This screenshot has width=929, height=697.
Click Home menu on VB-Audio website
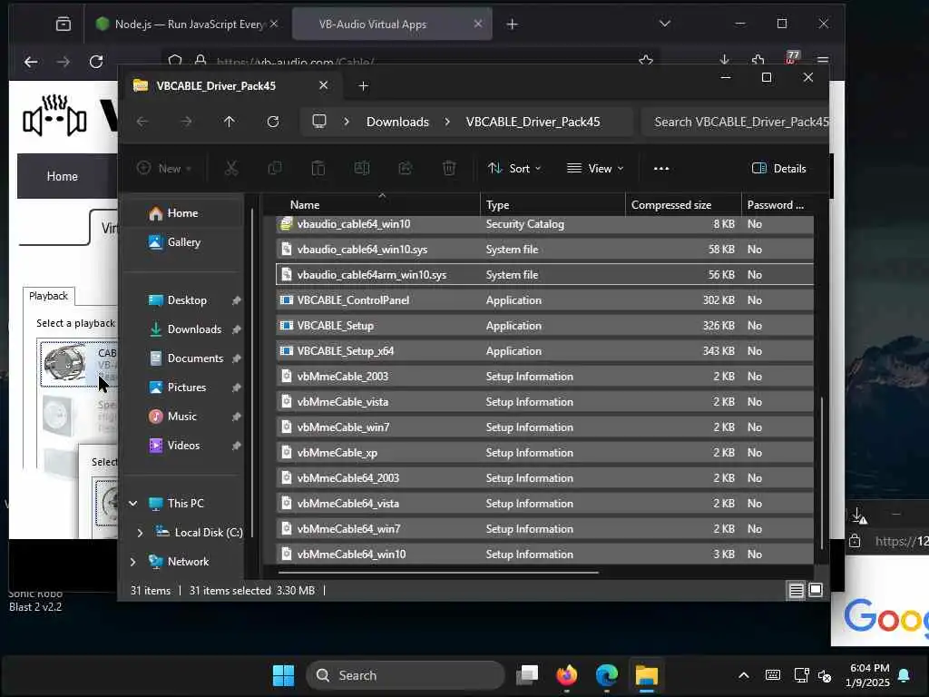click(x=63, y=176)
